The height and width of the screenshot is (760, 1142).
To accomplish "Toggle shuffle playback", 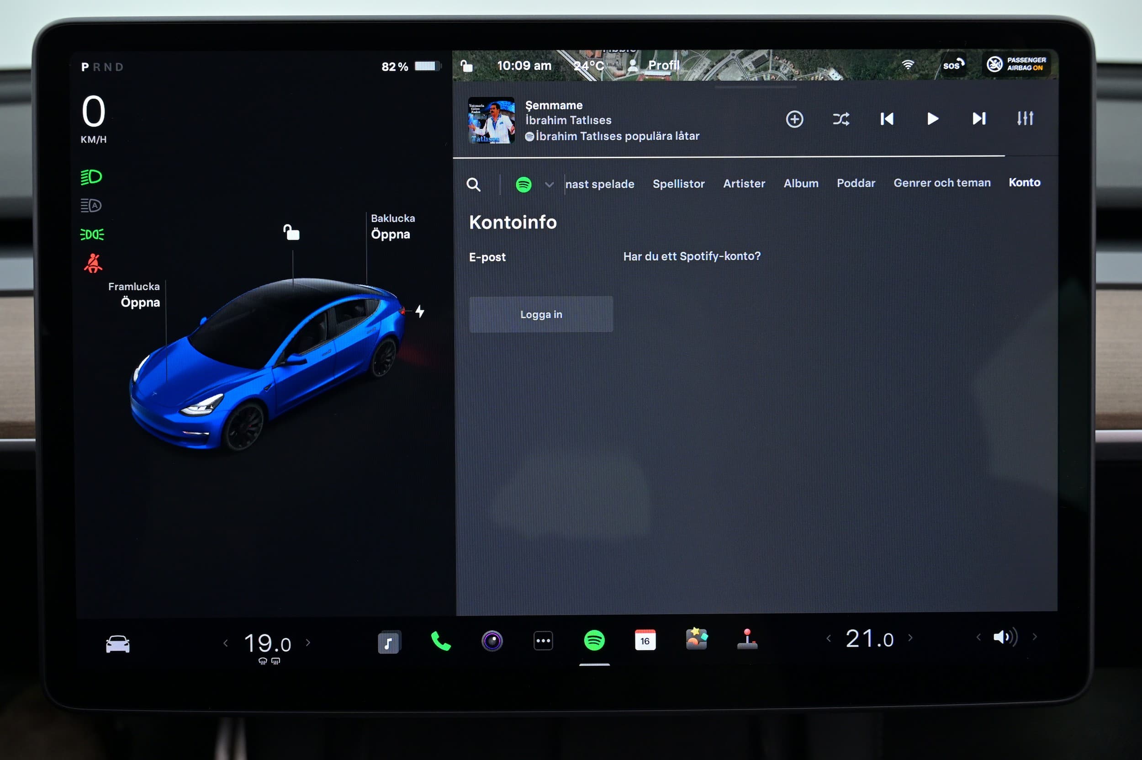I will (841, 119).
